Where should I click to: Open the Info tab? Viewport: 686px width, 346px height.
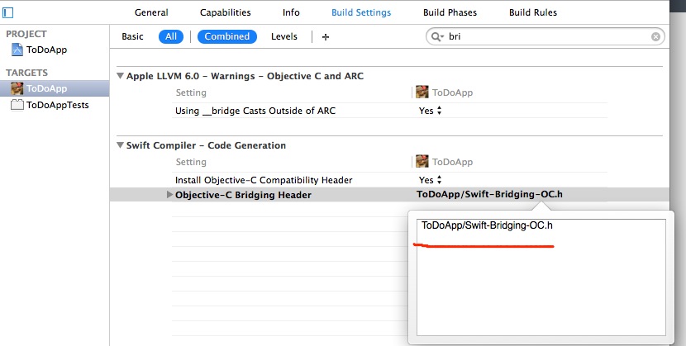pos(291,12)
